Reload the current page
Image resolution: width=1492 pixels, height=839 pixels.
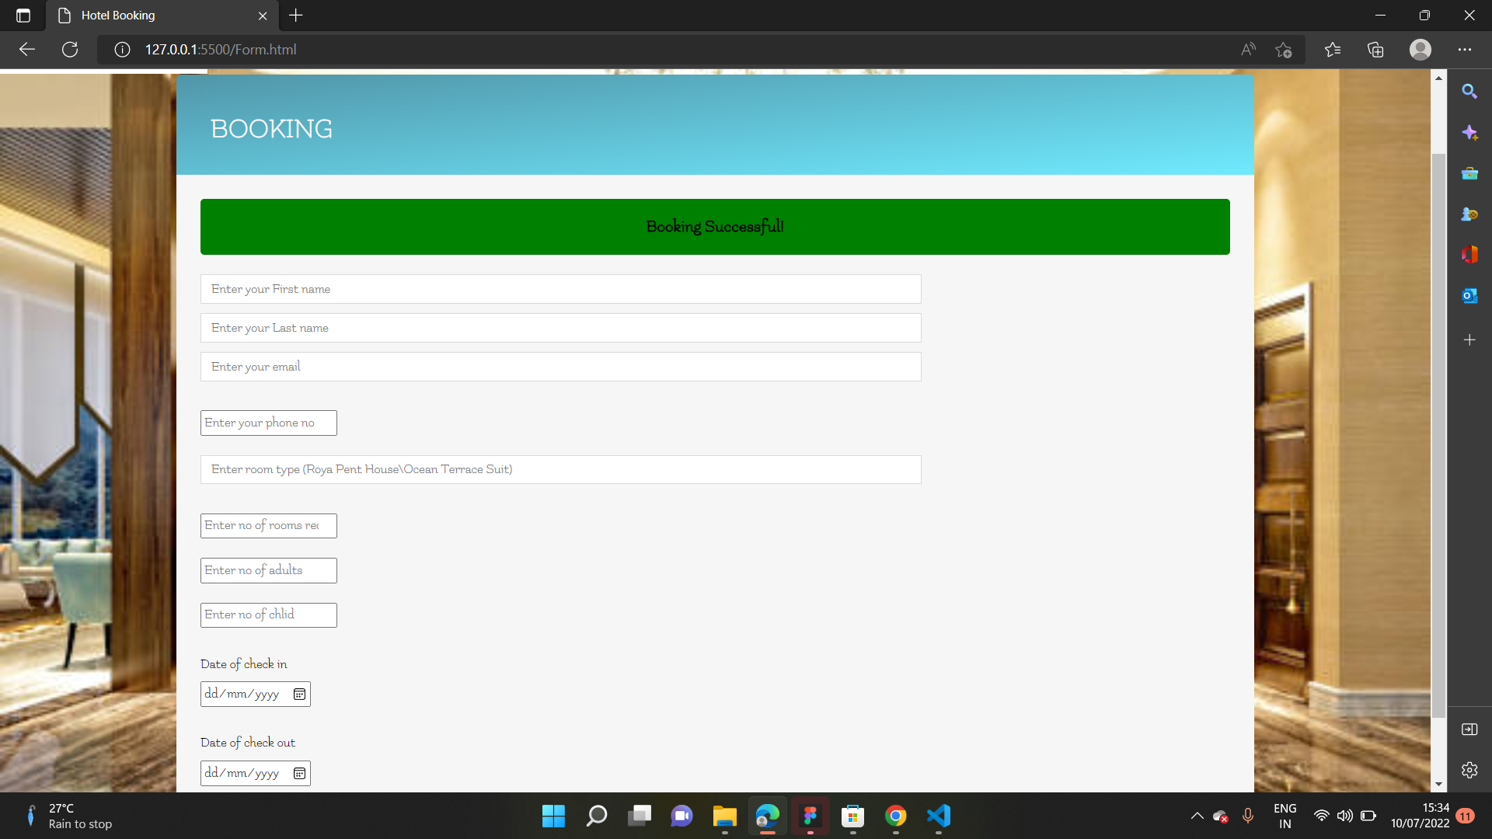70,49
